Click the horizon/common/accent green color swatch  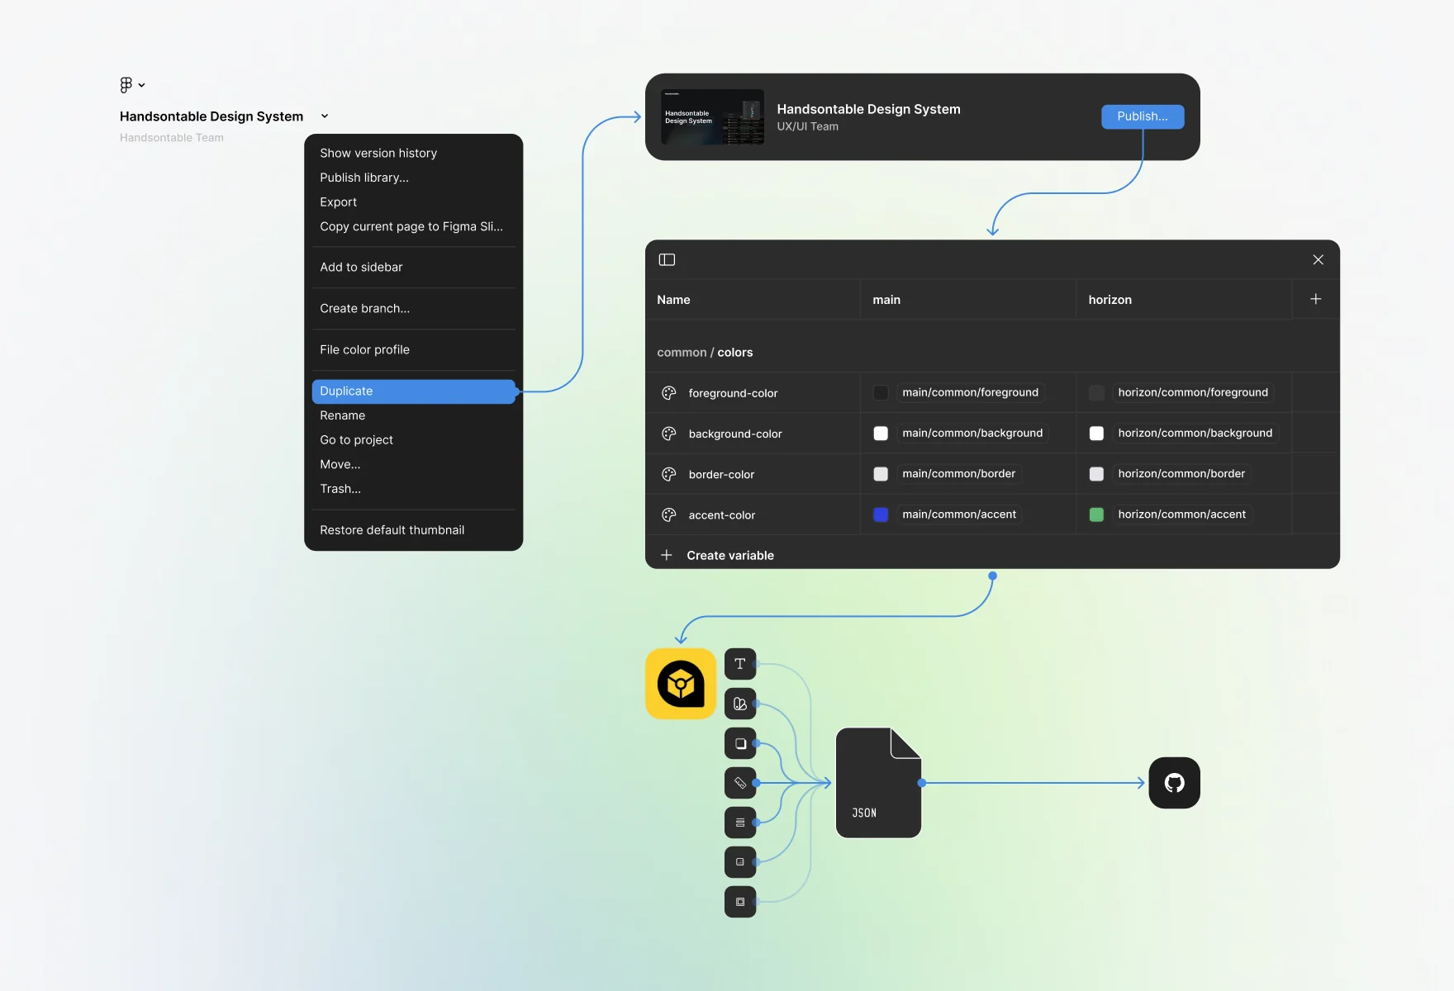[x=1096, y=514]
